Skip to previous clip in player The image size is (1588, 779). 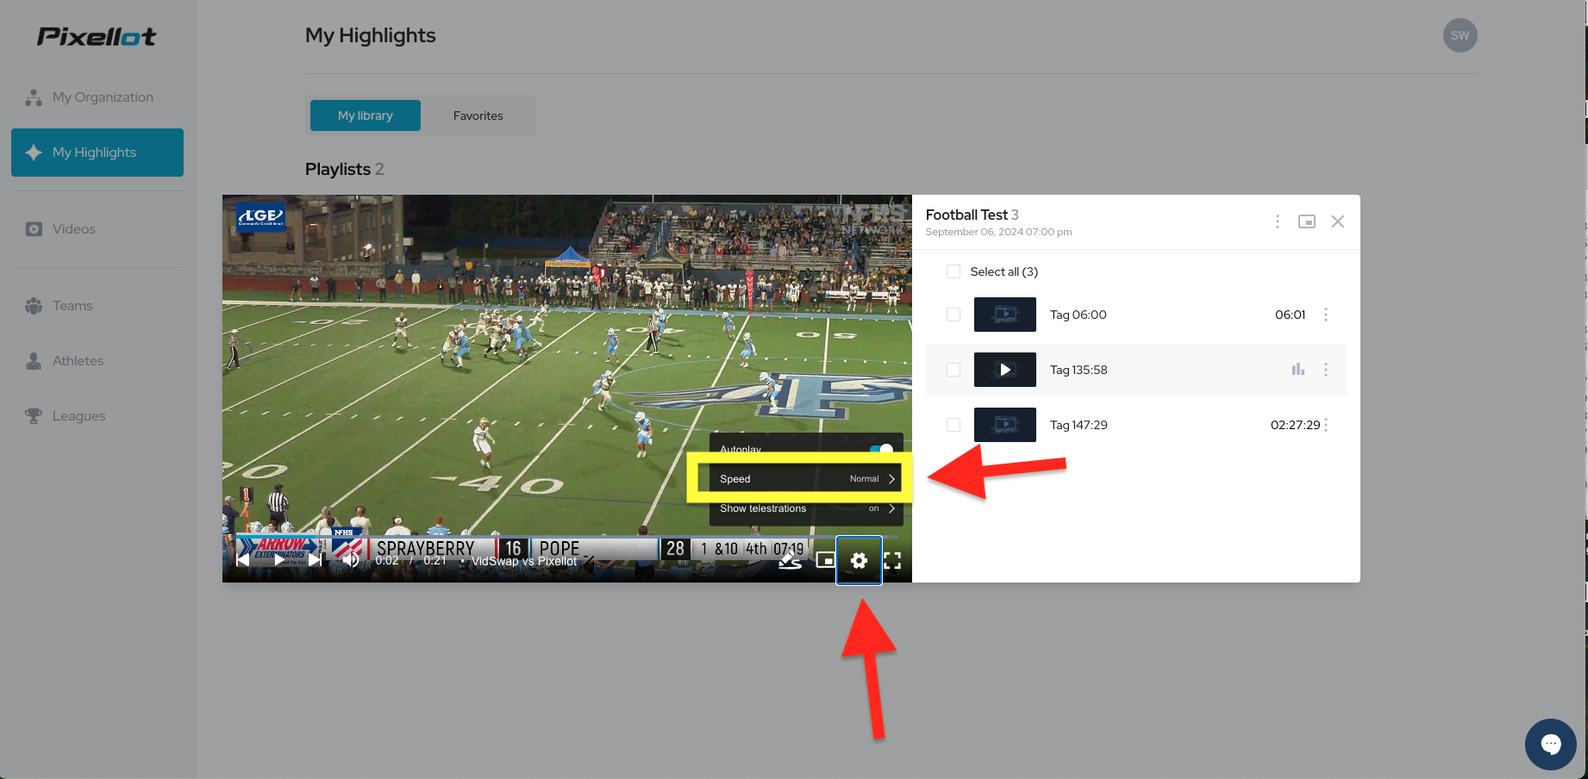[x=243, y=560]
